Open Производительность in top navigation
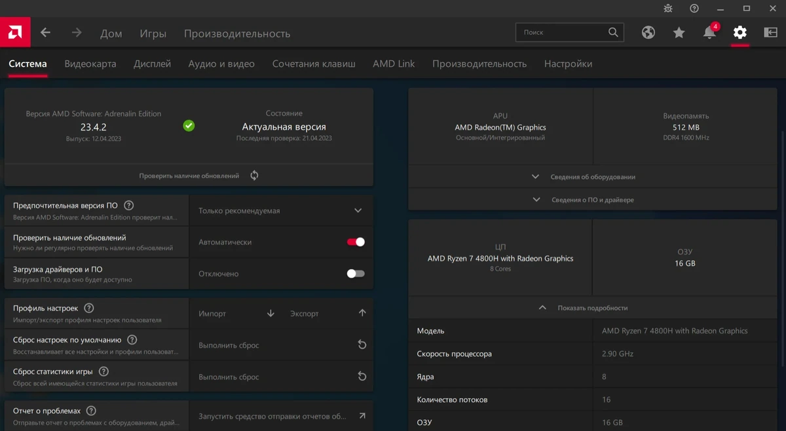 (x=236, y=33)
